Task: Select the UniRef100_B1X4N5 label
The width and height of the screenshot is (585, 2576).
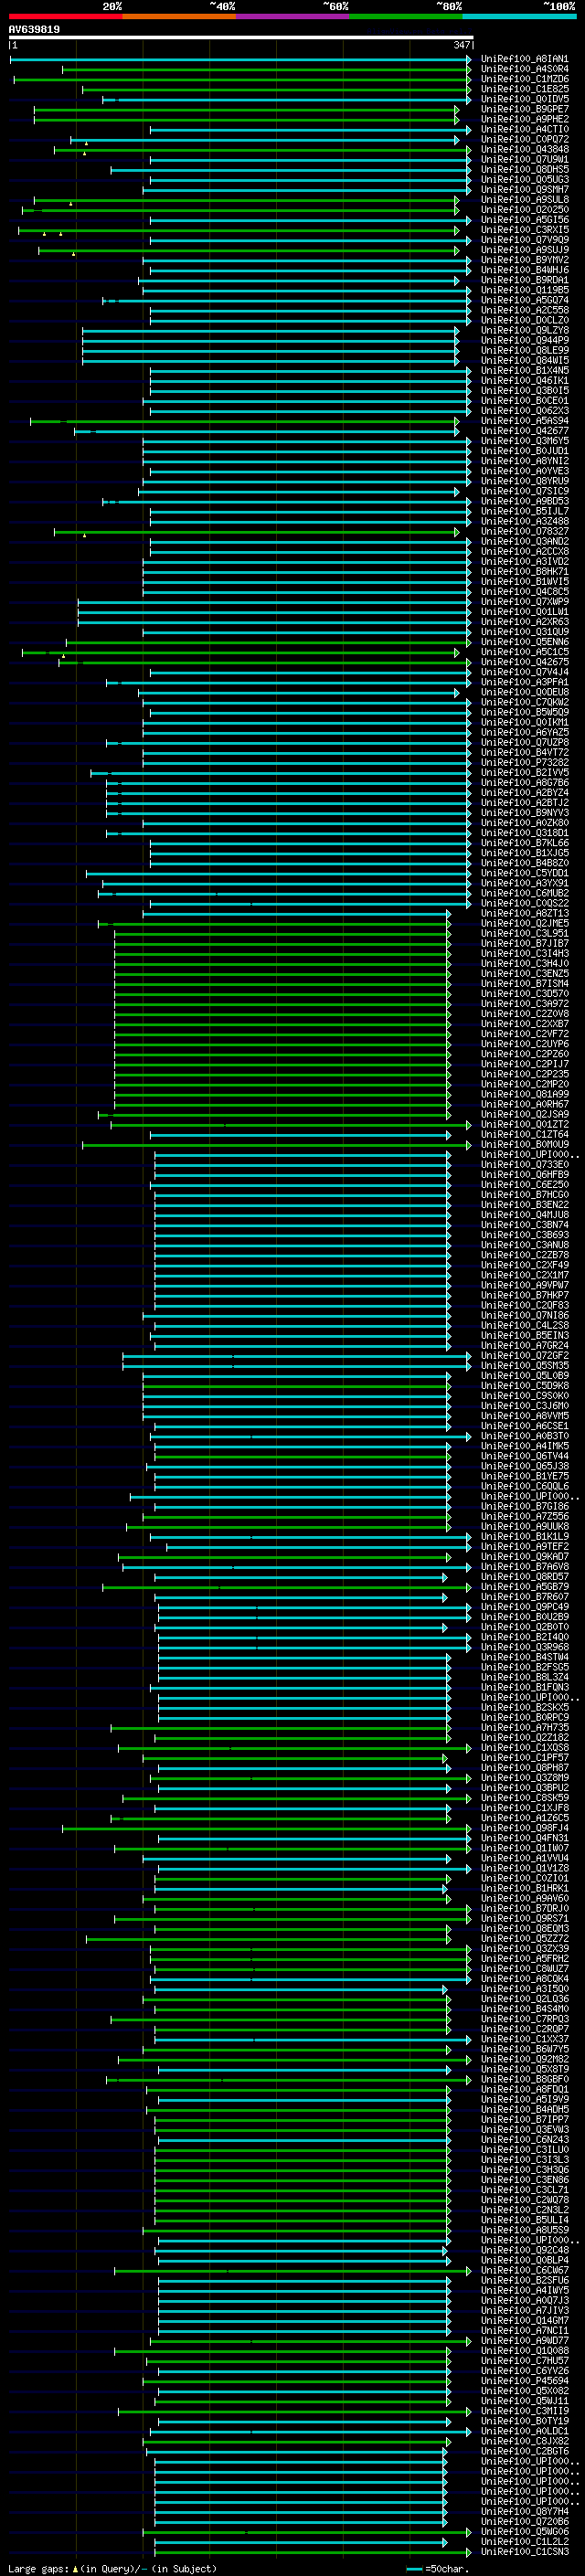Action: [x=525, y=370]
